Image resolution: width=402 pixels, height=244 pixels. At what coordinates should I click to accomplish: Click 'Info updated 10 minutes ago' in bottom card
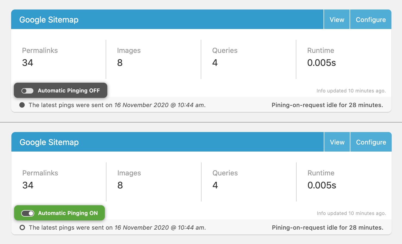click(x=351, y=213)
